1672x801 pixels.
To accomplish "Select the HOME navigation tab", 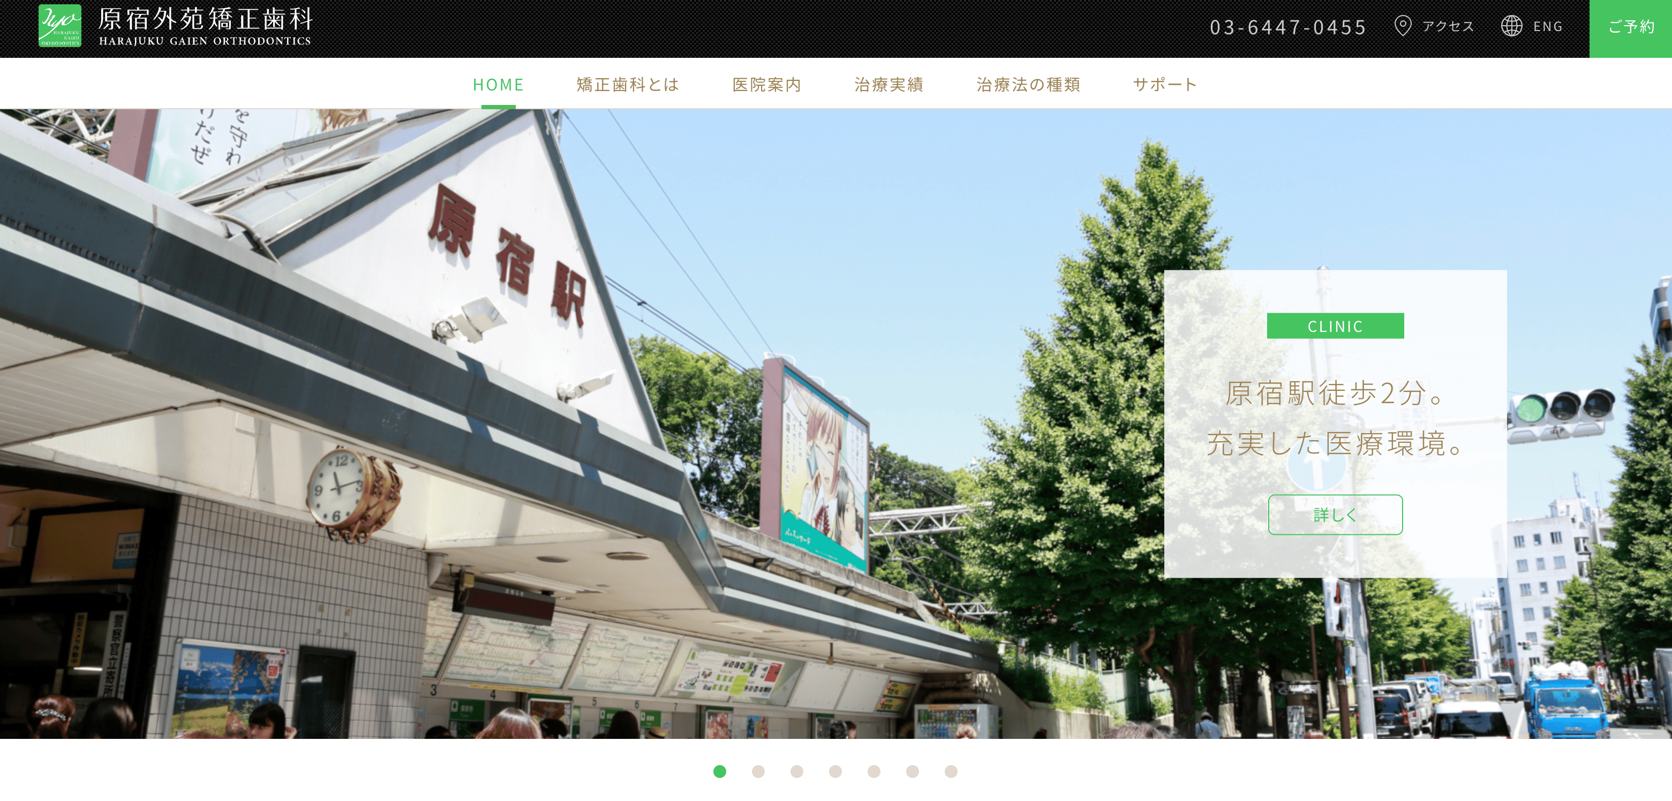I will pos(498,83).
